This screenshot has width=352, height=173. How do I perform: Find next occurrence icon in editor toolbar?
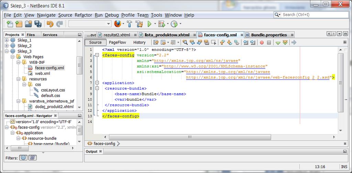[199, 42]
